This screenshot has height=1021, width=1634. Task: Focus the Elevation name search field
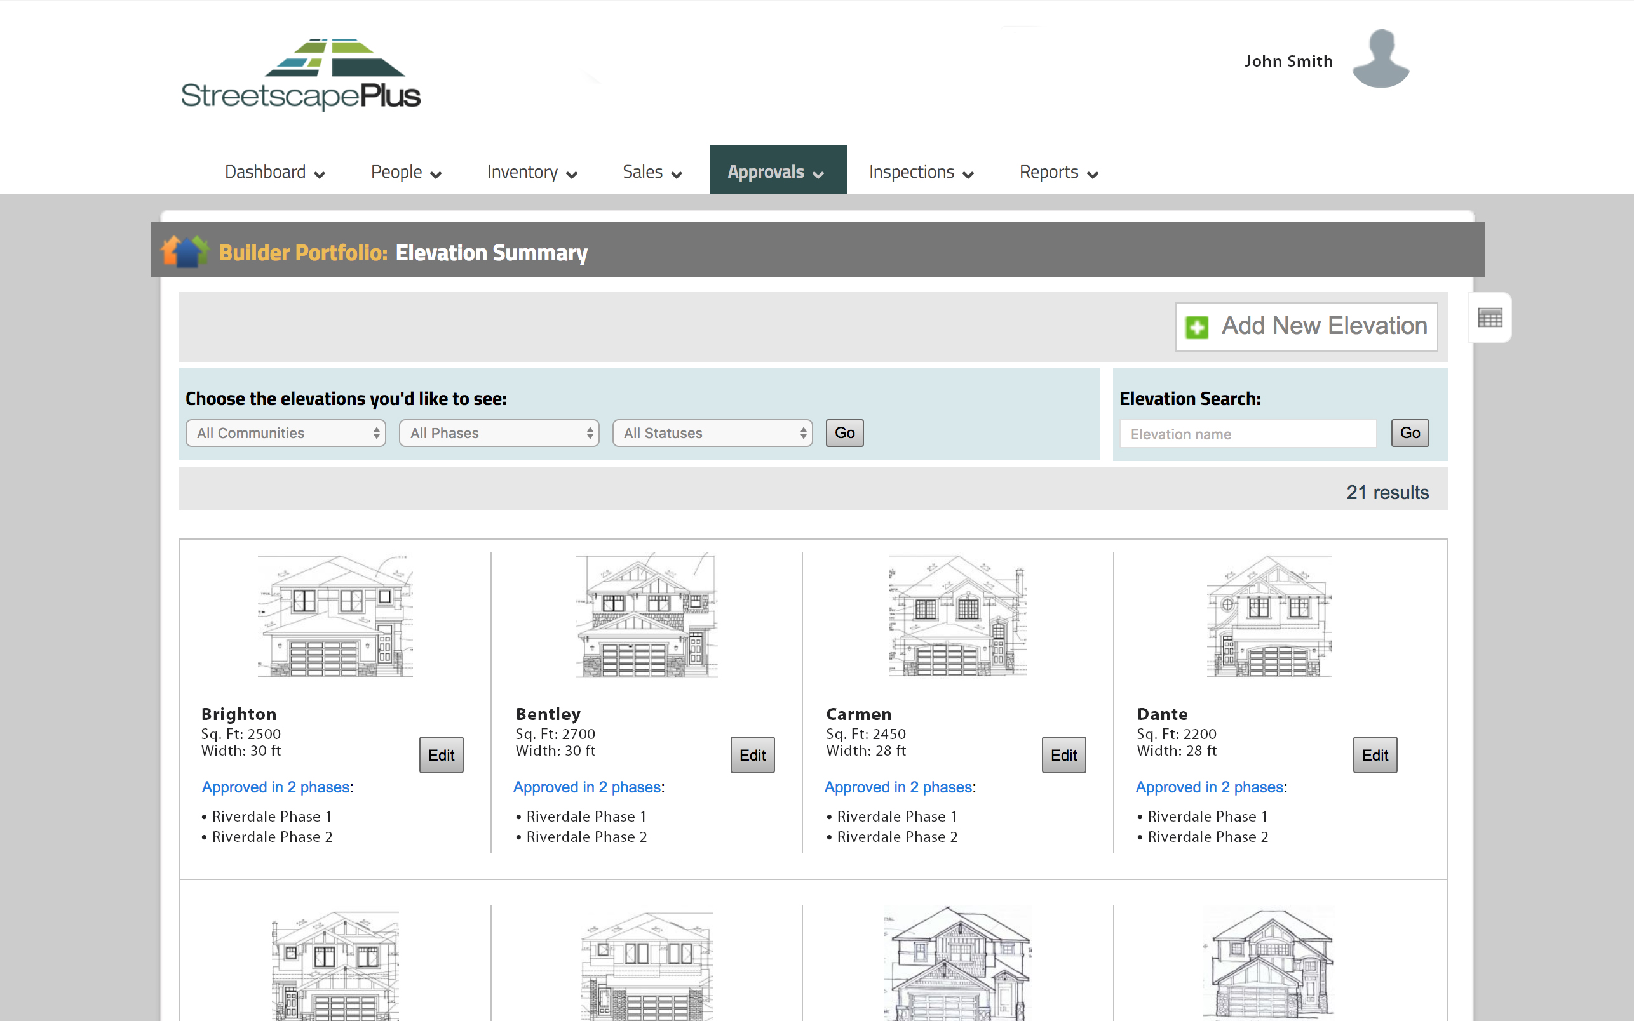pyautogui.click(x=1247, y=434)
